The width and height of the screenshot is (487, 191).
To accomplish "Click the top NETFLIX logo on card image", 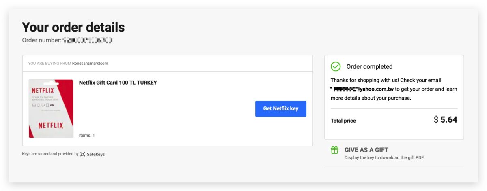I will tap(43, 90).
